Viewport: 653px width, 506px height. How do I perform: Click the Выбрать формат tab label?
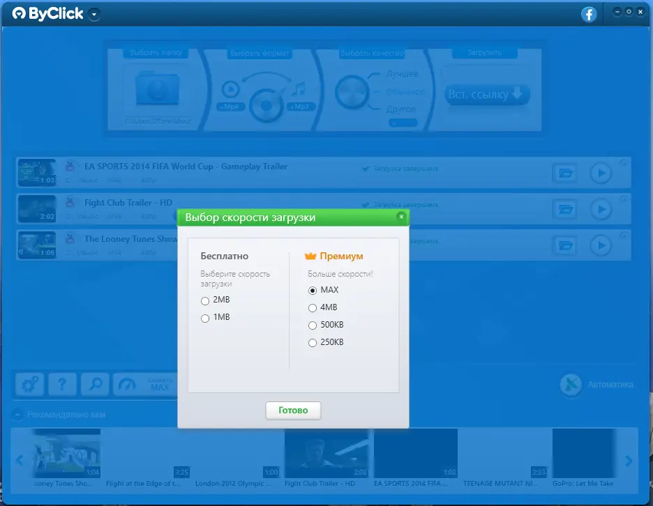coord(260,53)
